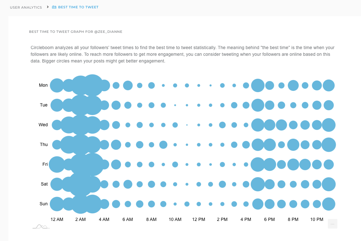
Task: Click the breadcrumb chevron arrow
Action: 47,7
